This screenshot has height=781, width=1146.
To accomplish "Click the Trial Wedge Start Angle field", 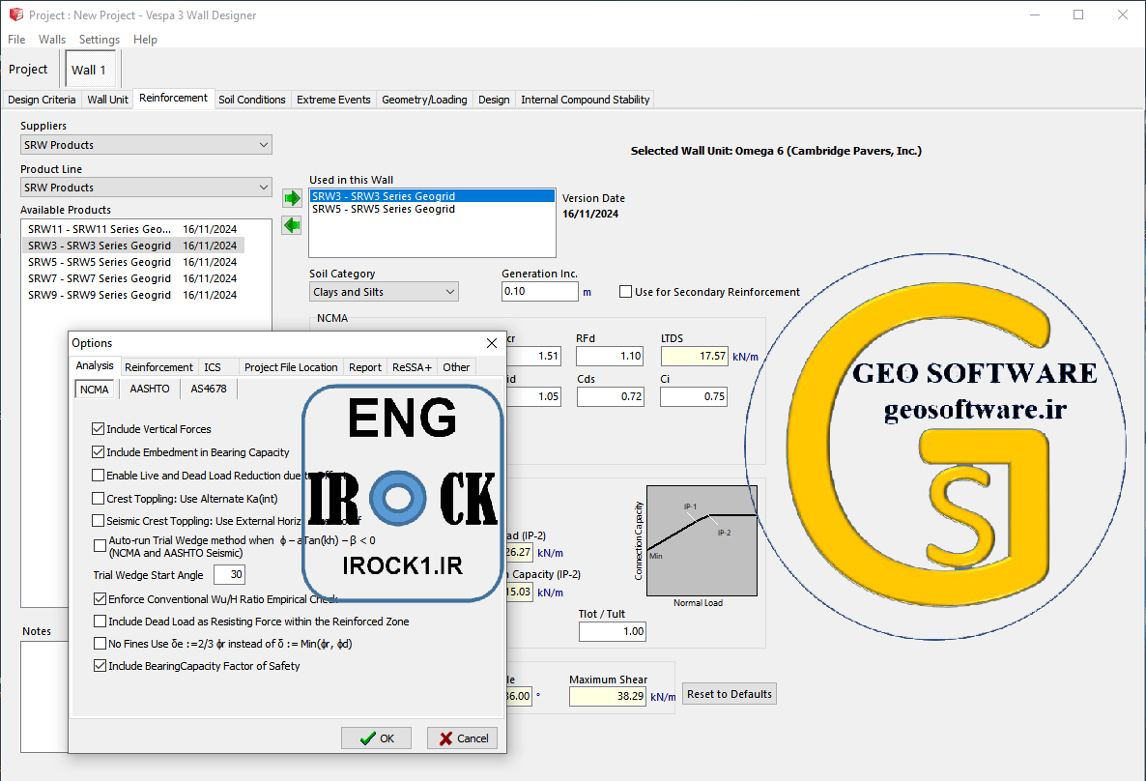I will tap(230, 575).
